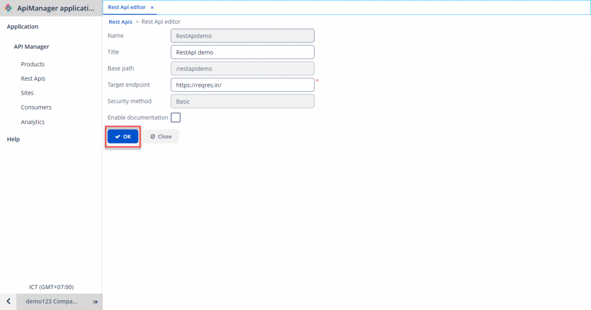Viewport: 591px width, 310px height.
Task: Collapse the sidebar with the left chevron
Action: click(x=8, y=302)
